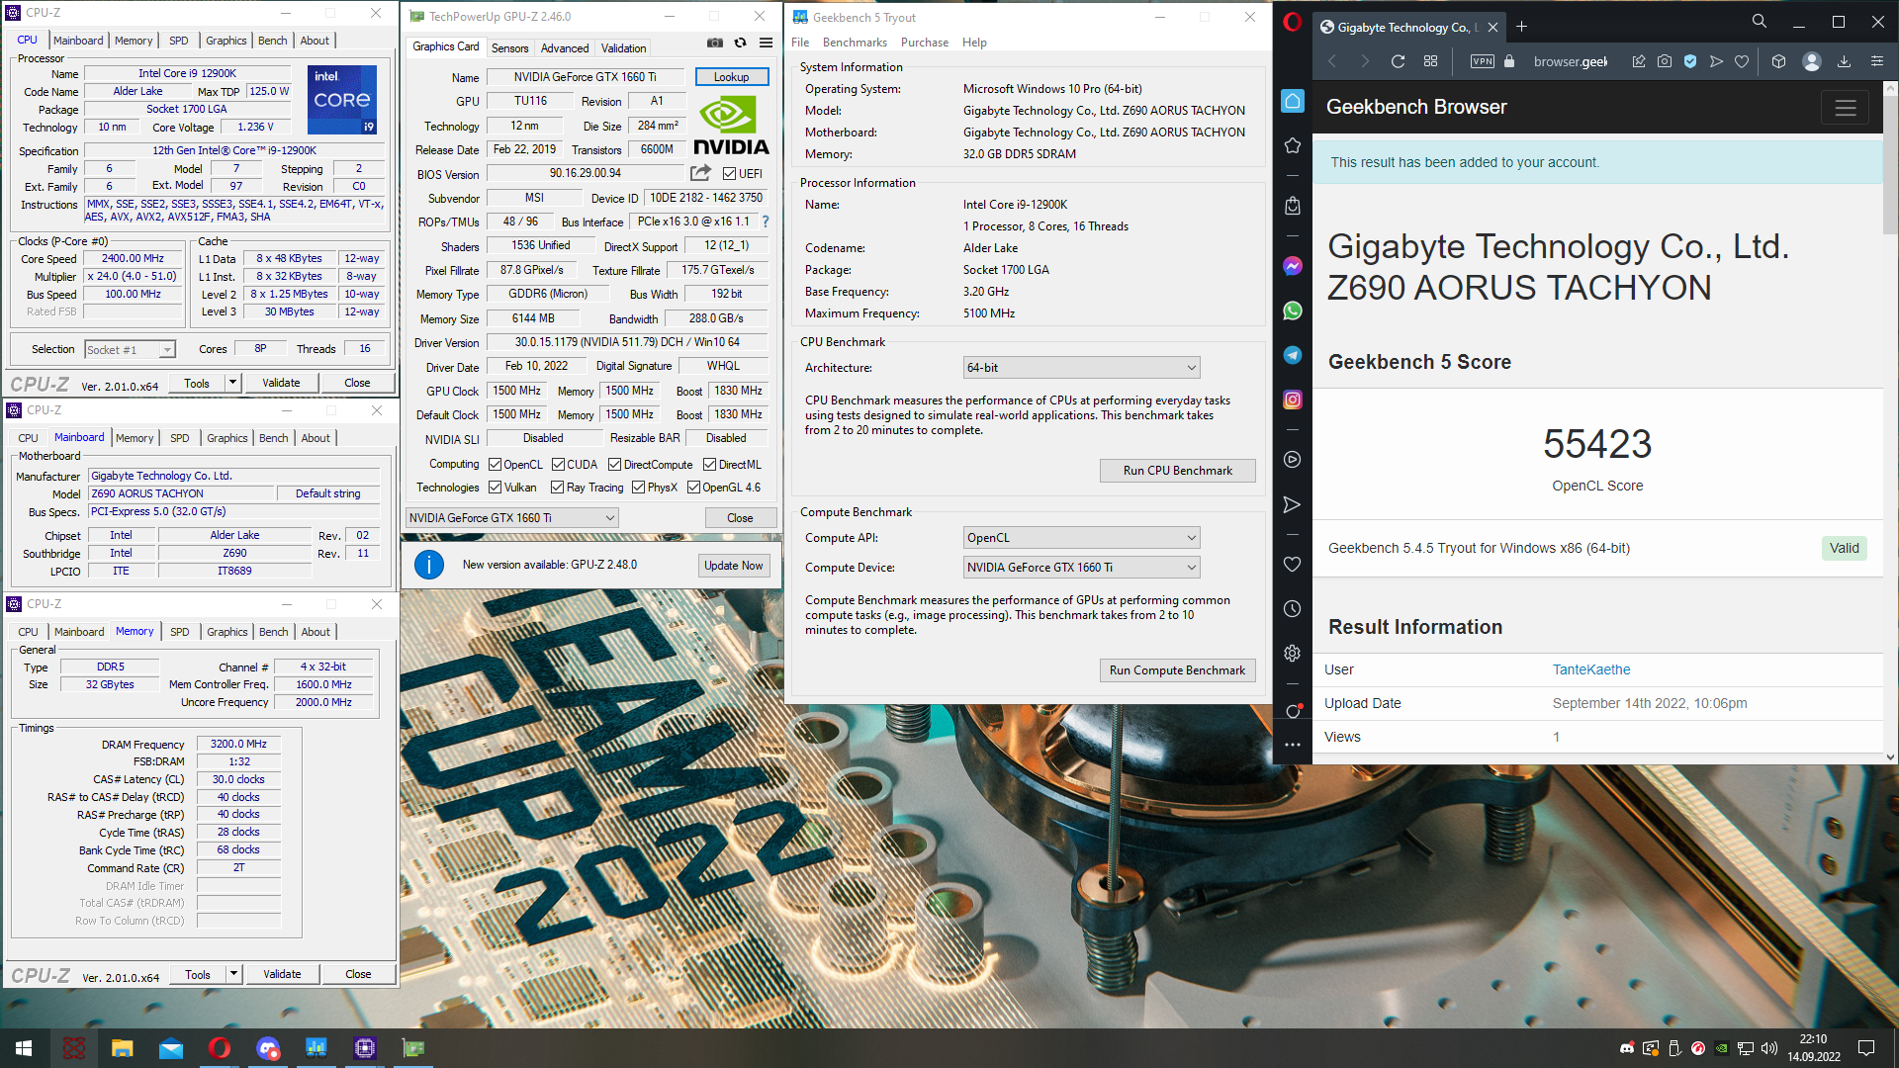Image resolution: width=1899 pixels, height=1068 pixels.
Task: Click the browser.geek address field
Action: click(x=1571, y=61)
